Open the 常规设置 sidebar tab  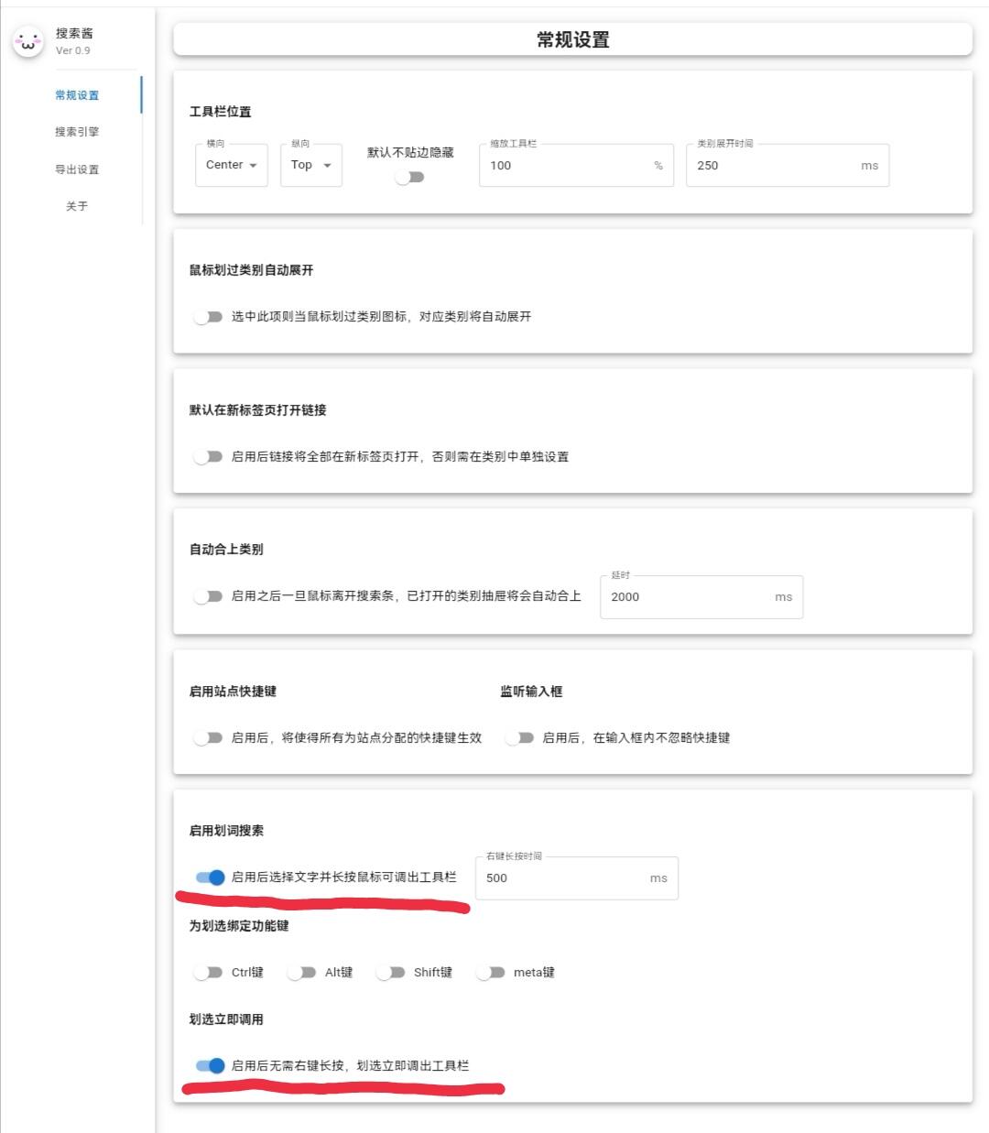[x=77, y=95]
